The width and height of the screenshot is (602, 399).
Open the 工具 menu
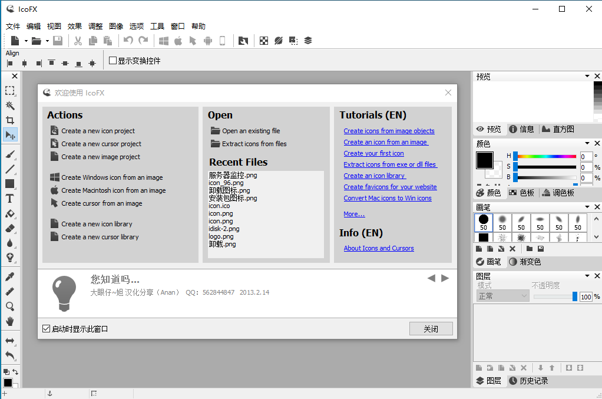[157, 26]
